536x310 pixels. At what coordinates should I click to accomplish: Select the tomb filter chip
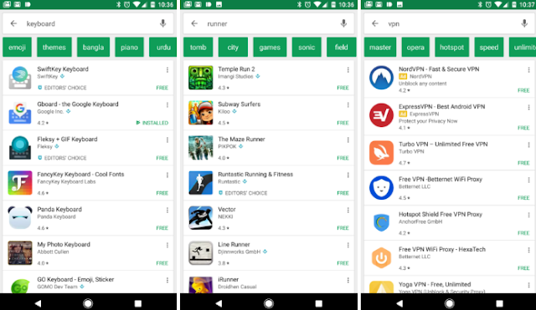[198, 47]
